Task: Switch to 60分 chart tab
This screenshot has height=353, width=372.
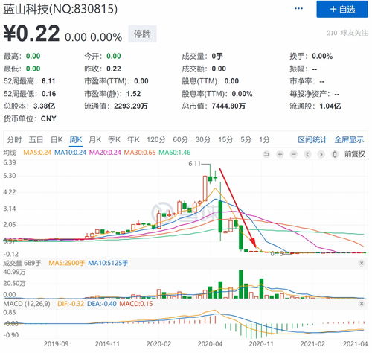Action: [x=181, y=140]
